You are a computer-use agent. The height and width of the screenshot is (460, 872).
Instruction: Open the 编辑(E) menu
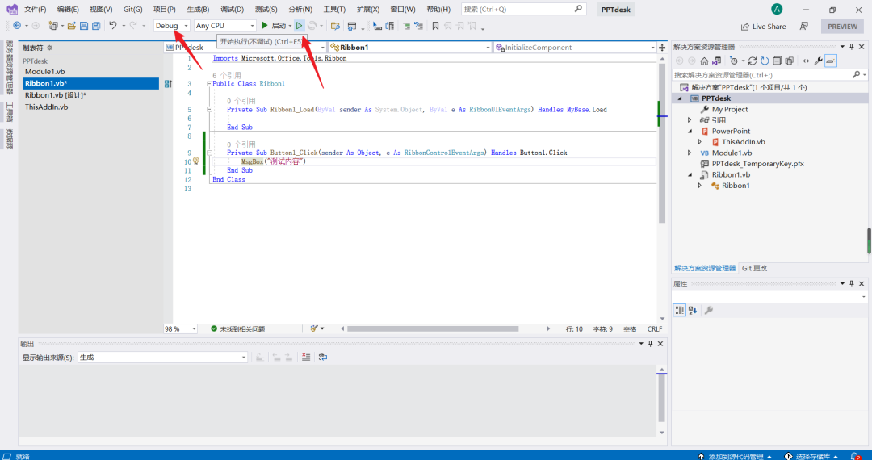tap(68, 10)
